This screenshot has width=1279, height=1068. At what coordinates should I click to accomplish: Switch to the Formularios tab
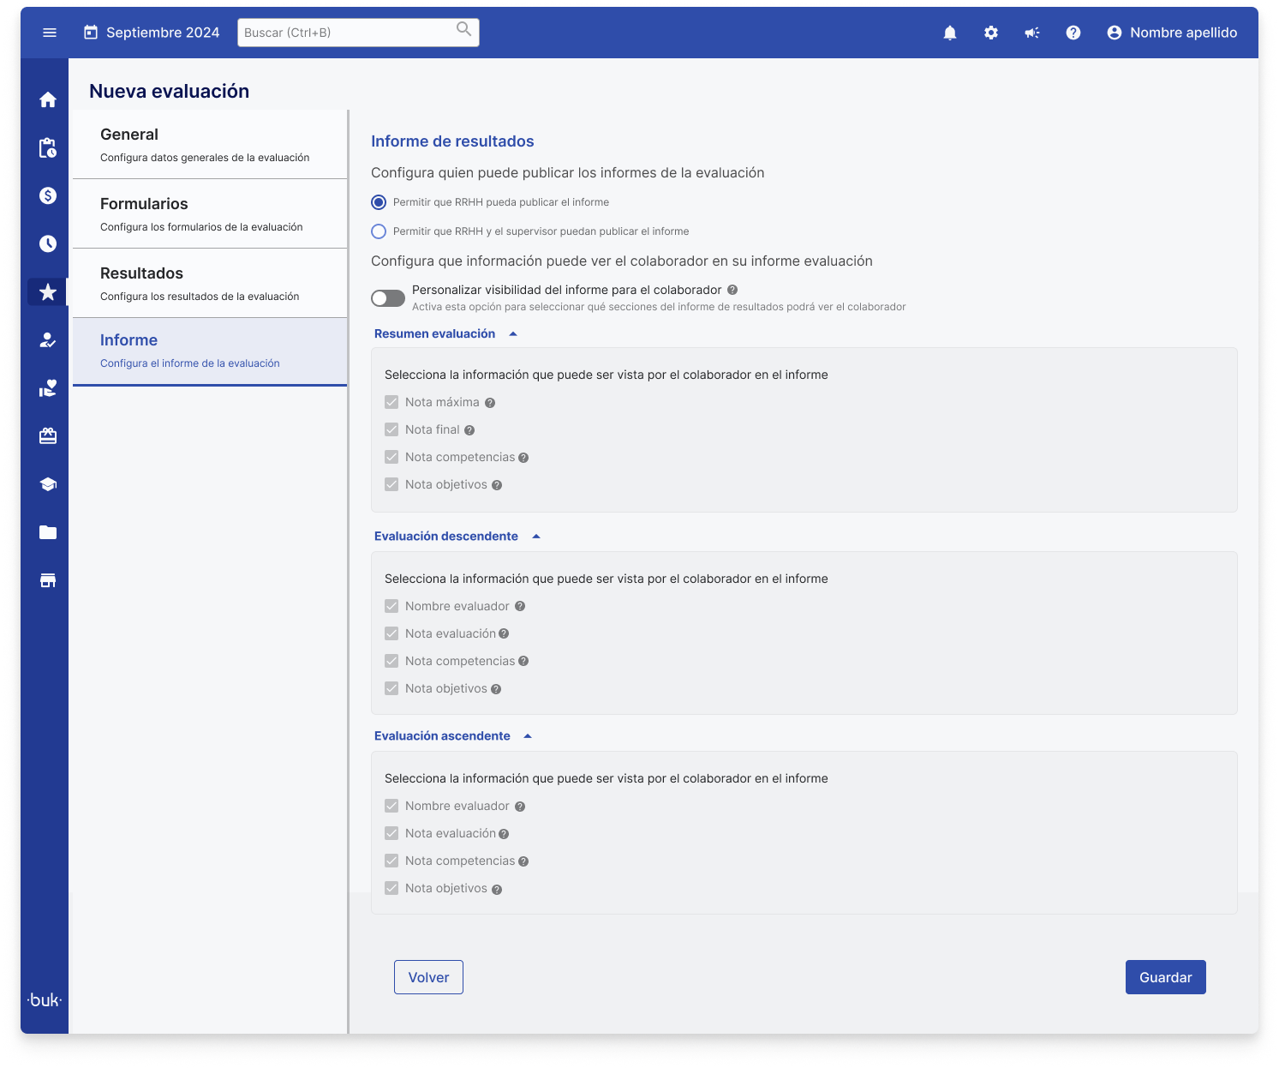[210, 213]
